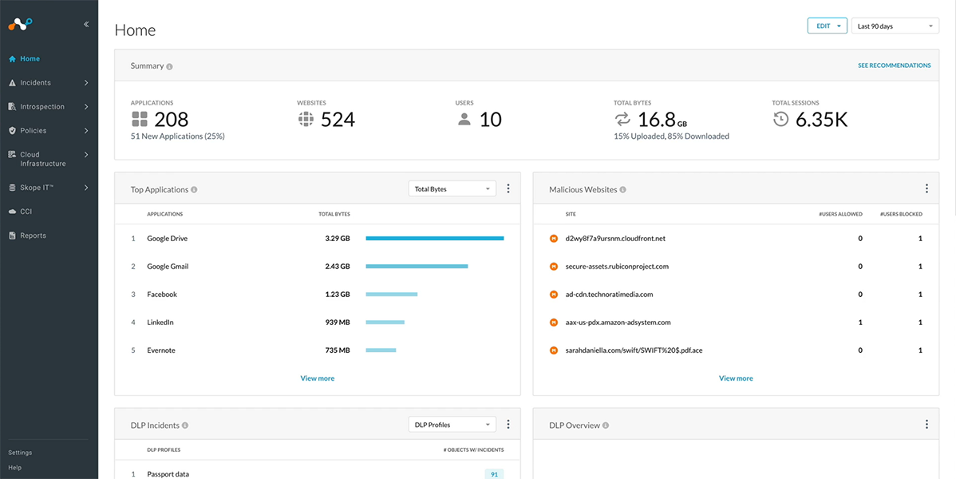
Task: Click the DLP Incidents info icon
Action: coord(185,426)
